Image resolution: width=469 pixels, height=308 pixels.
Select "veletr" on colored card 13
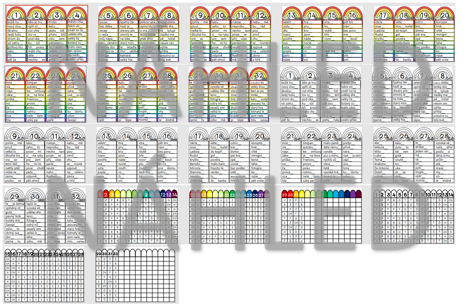[287, 22]
